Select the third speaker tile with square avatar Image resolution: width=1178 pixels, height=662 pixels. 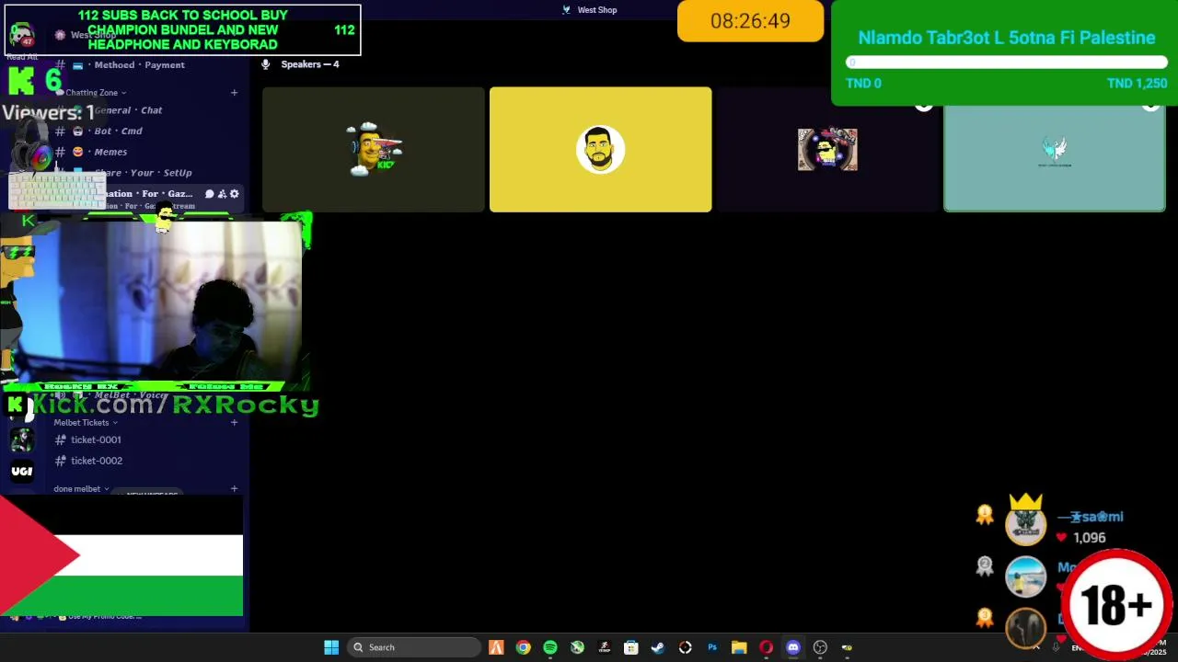pyautogui.click(x=827, y=149)
